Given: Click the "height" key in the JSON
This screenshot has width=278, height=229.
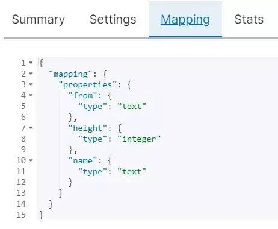Looking at the screenshot, I should 88,128.
